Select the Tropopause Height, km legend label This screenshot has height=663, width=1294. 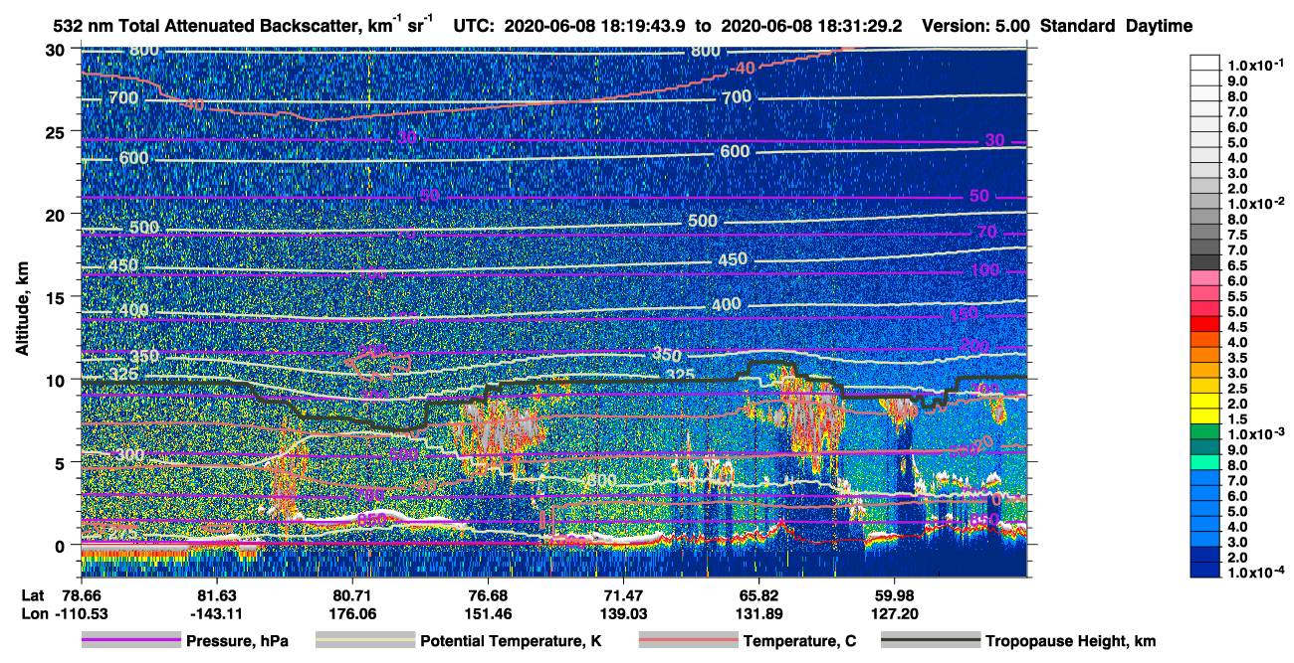click(x=1070, y=641)
